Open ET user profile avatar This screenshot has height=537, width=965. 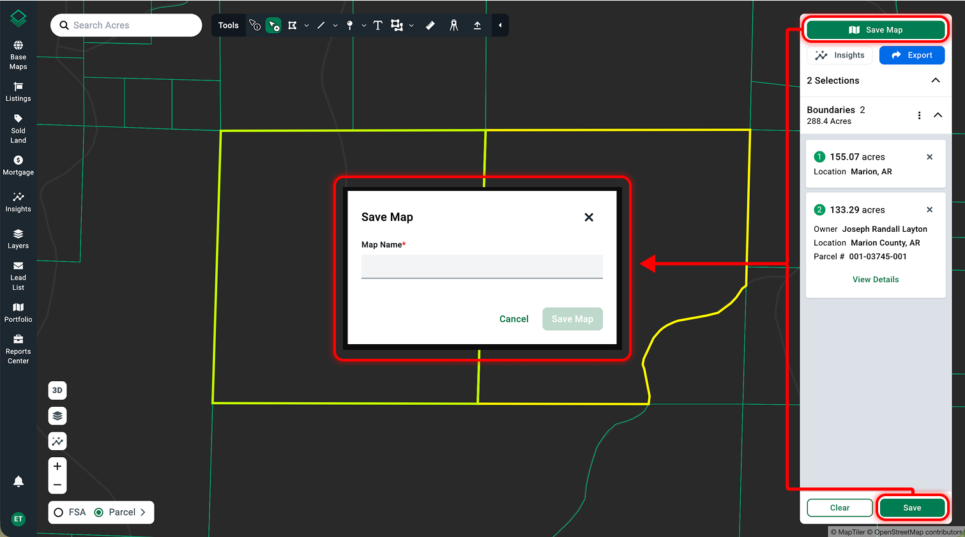coord(19,519)
